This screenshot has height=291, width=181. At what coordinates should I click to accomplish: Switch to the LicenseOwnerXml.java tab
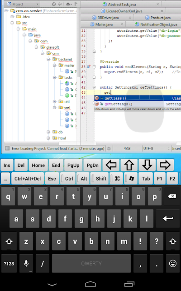124,11
